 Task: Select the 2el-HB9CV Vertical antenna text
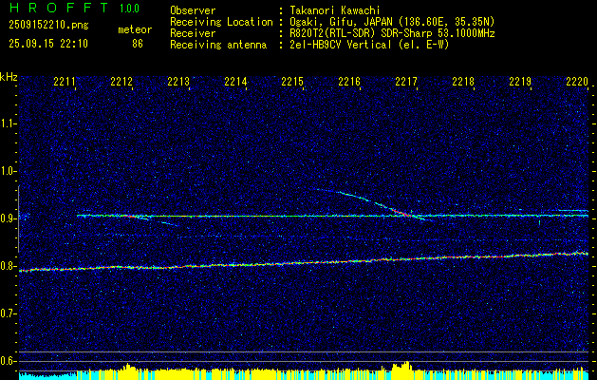click(369, 45)
